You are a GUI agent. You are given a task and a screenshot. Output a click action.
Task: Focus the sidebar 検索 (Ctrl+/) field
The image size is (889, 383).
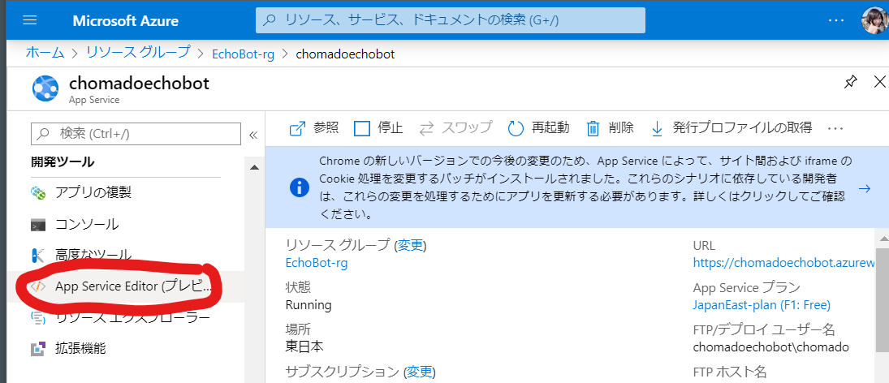[x=136, y=134]
